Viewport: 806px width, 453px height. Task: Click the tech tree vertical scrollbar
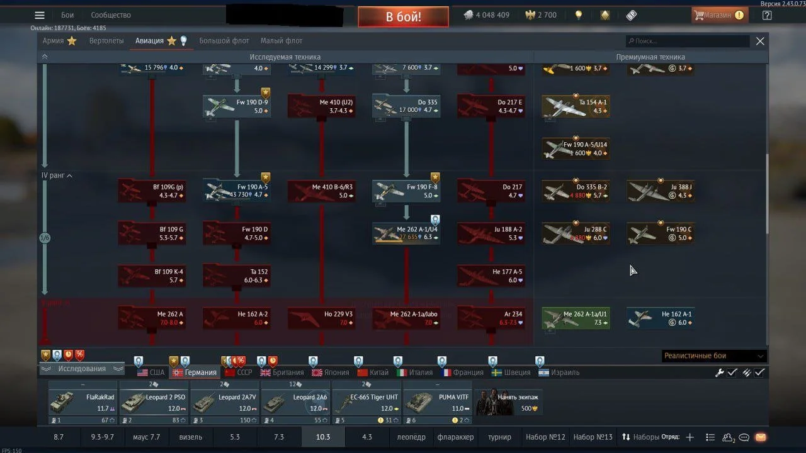[x=766, y=194]
